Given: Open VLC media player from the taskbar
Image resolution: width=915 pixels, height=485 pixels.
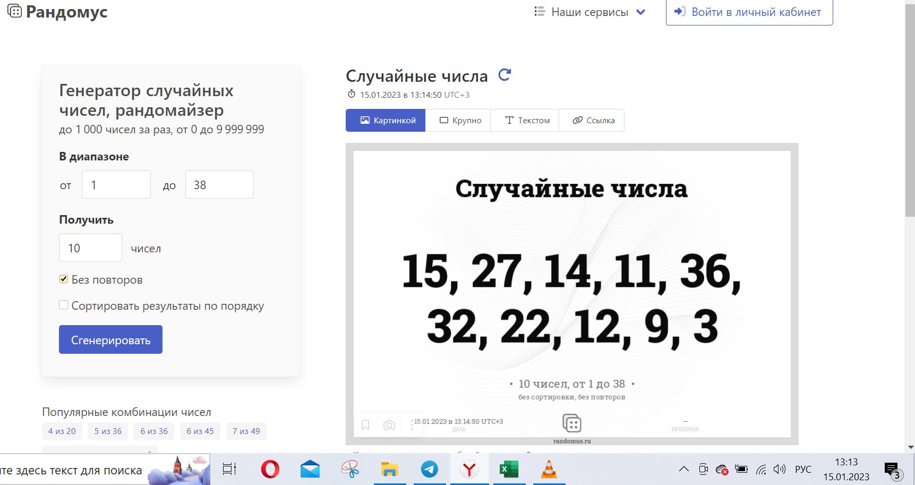Looking at the screenshot, I should 549,469.
